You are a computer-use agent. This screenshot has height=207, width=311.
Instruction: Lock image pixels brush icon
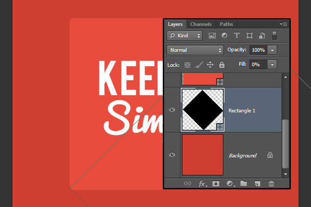point(199,65)
